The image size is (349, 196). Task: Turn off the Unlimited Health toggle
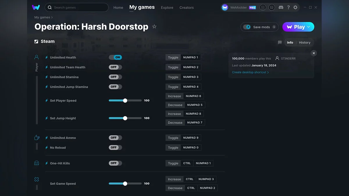point(115,57)
